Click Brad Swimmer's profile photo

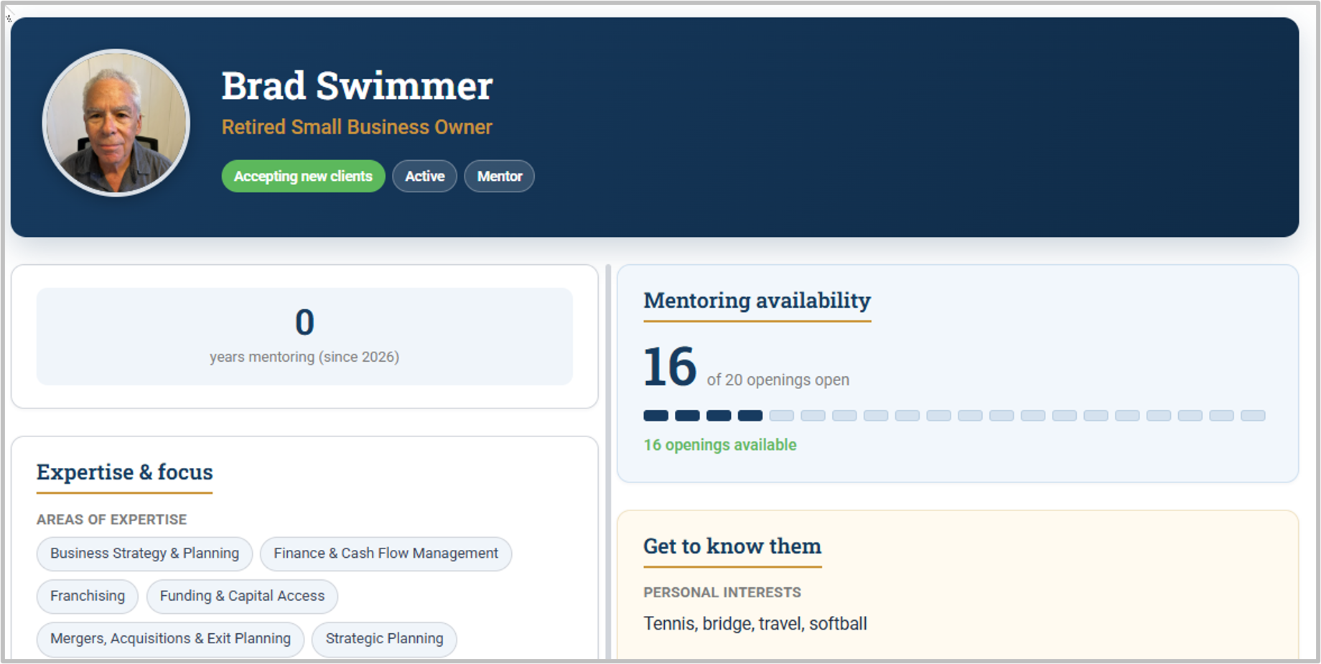coord(116,123)
